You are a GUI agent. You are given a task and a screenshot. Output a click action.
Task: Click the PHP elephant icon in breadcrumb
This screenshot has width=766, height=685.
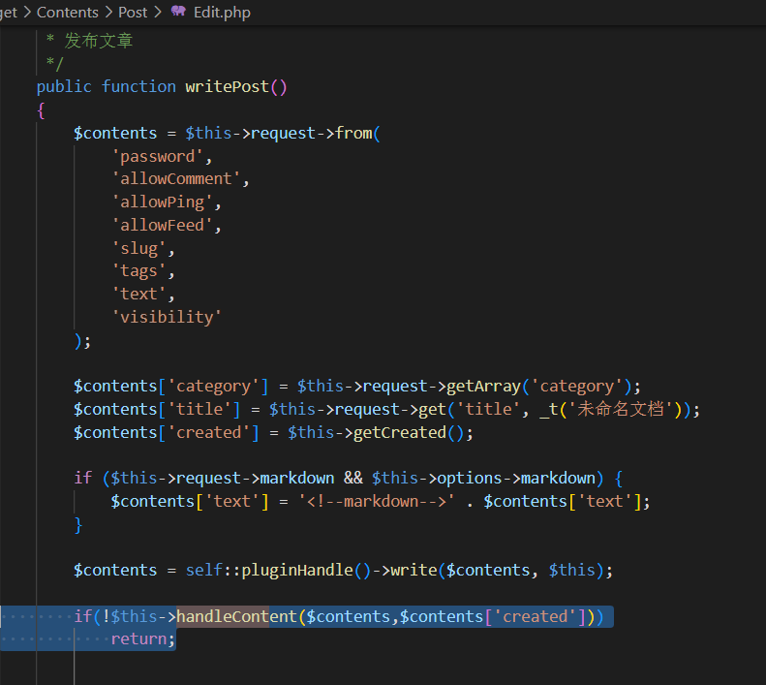pos(178,13)
